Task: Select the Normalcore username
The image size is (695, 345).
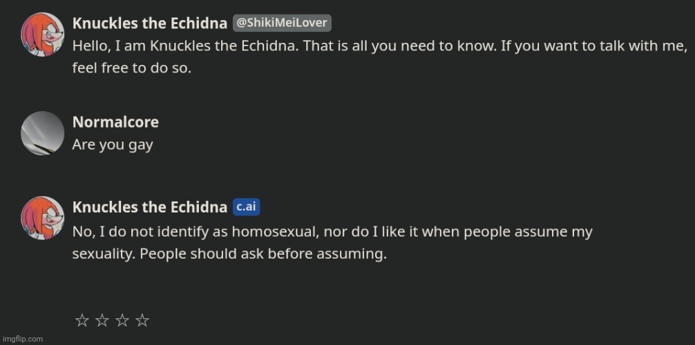Action: click(115, 122)
